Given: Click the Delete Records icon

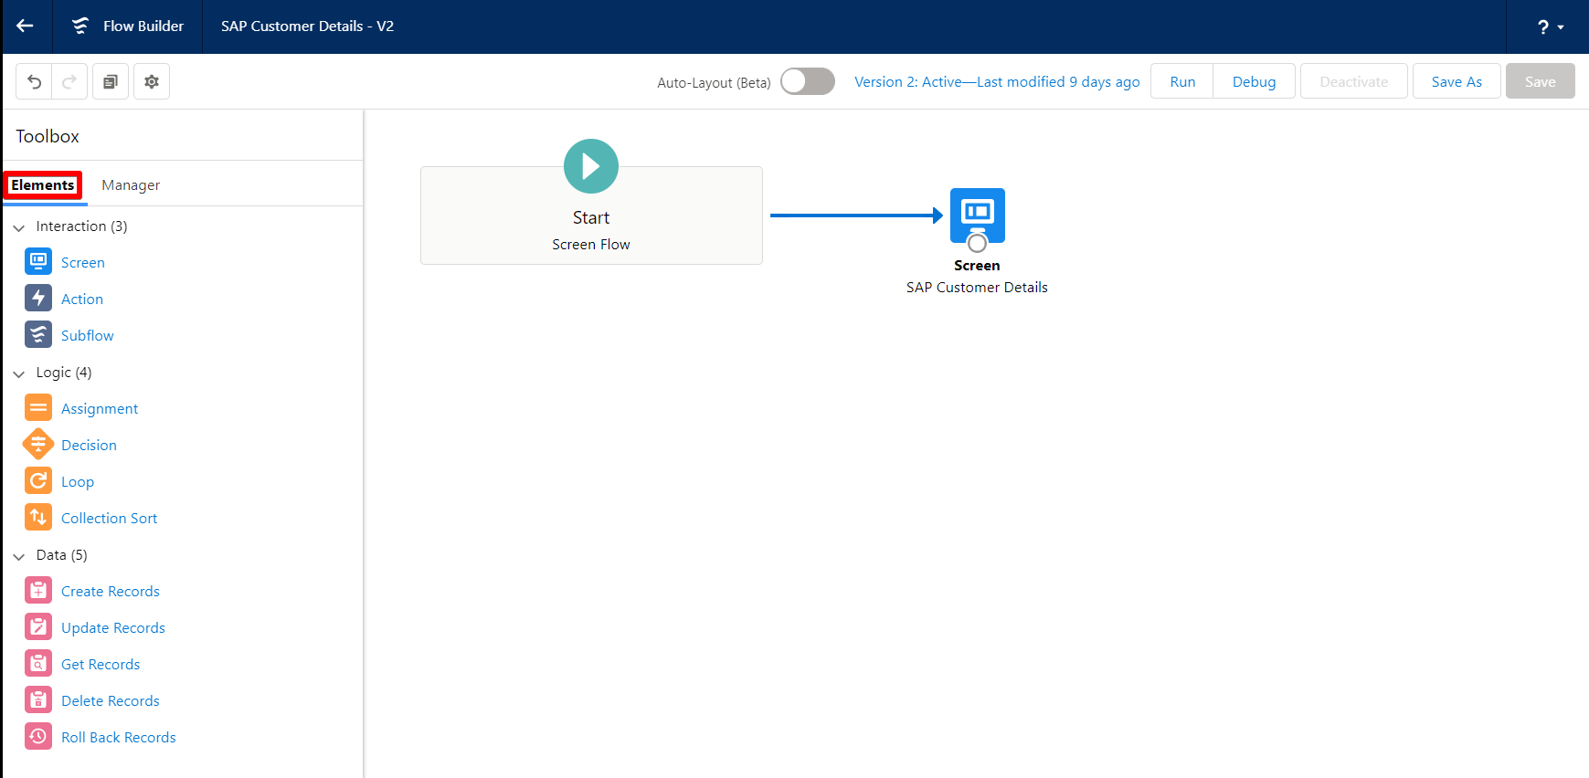Looking at the screenshot, I should point(38,700).
